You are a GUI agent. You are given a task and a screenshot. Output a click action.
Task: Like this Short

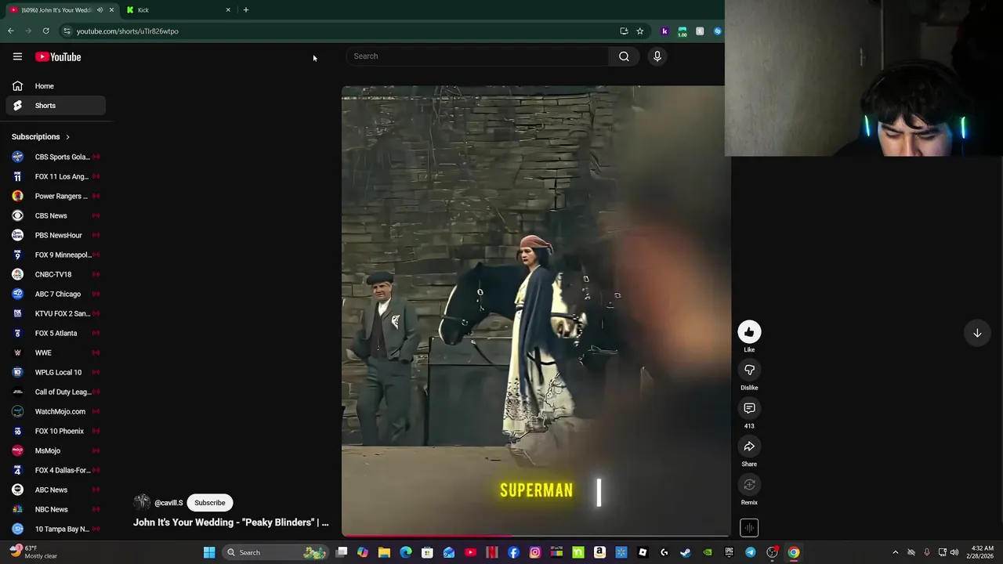pyautogui.click(x=749, y=332)
